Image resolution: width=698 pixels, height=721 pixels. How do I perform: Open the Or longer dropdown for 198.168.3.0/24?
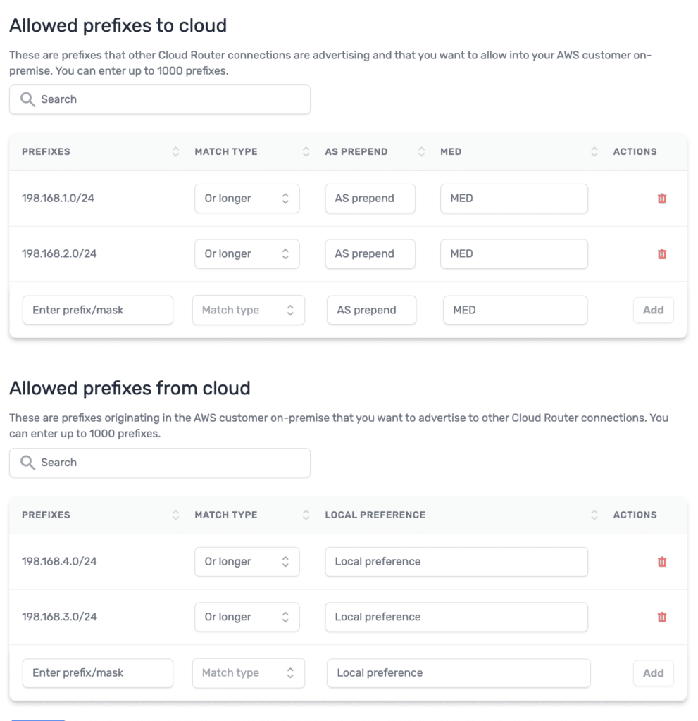point(247,617)
